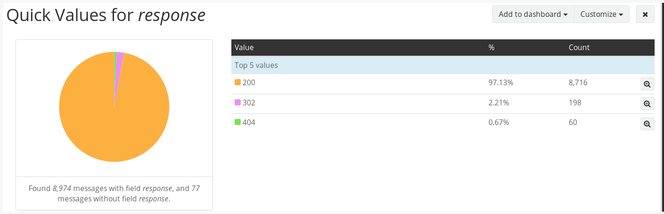
Task: Click the pink swatch beside value 302
Action: (237, 103)
